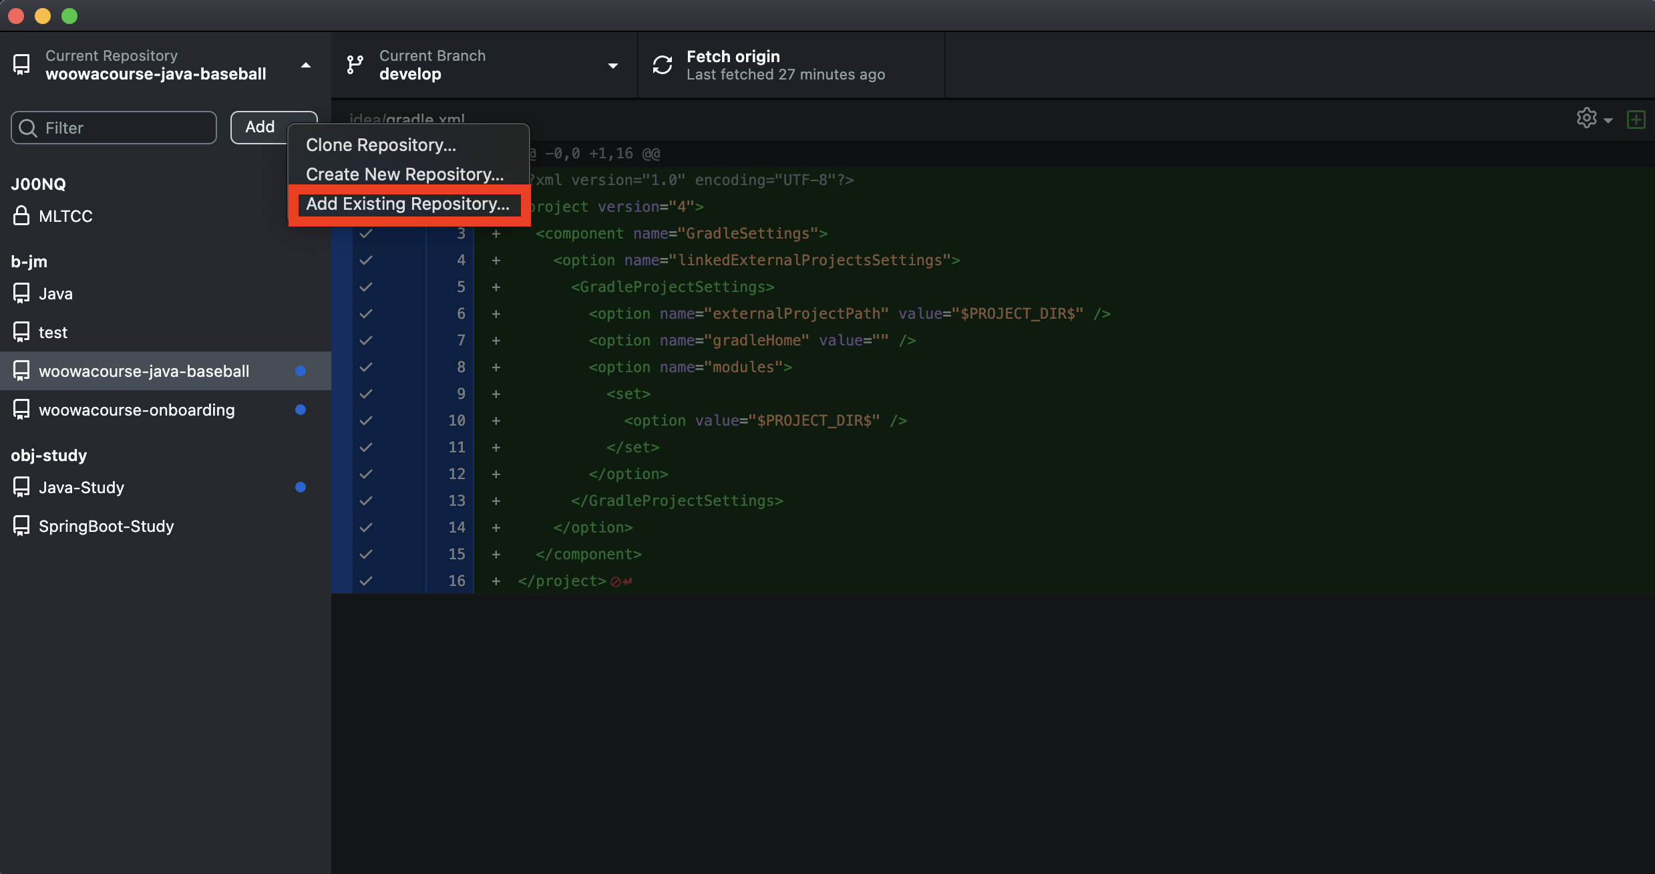Click the Add button

[260, 127]
